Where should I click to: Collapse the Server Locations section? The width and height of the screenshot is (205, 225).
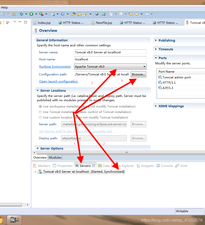click(x=38, y=90)
